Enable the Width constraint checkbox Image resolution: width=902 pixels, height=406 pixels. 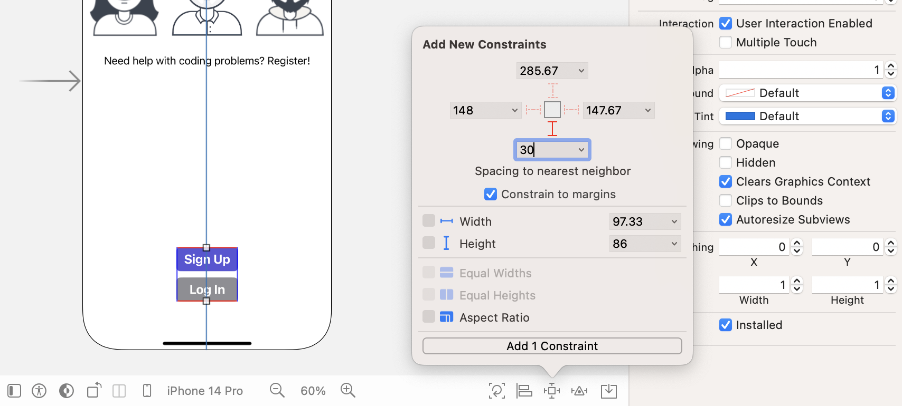coord(429,221)
